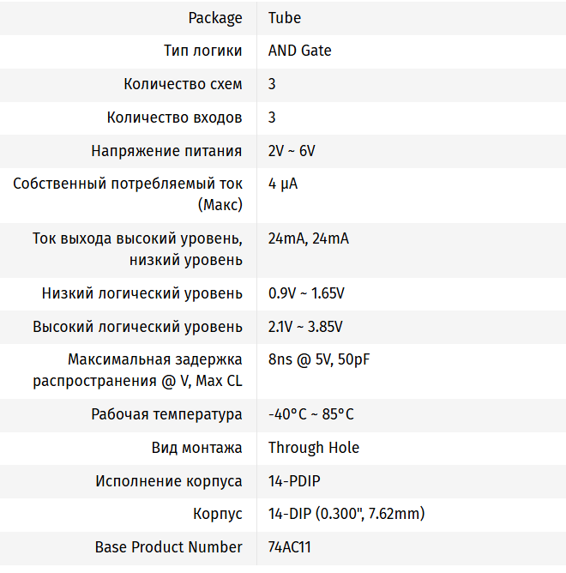Click the '8ns @ 5V, 50pF' delay value
The height and width of the screenshot is (573, 566).
[319, 359]
